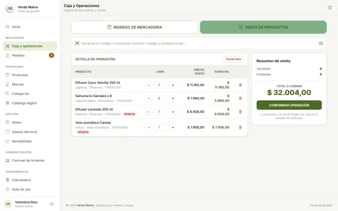
Task: Click the Verde Malva logo
Action: click(x=10, y=9)
